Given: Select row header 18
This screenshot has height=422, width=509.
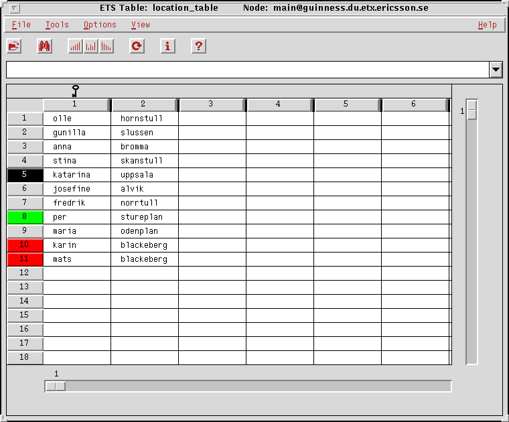Looking at the screenshot, I should coord(25,358).
